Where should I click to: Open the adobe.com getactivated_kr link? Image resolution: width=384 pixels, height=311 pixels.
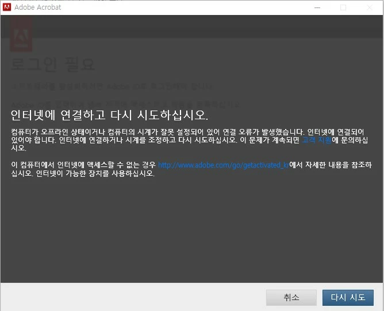coord(224,165)
